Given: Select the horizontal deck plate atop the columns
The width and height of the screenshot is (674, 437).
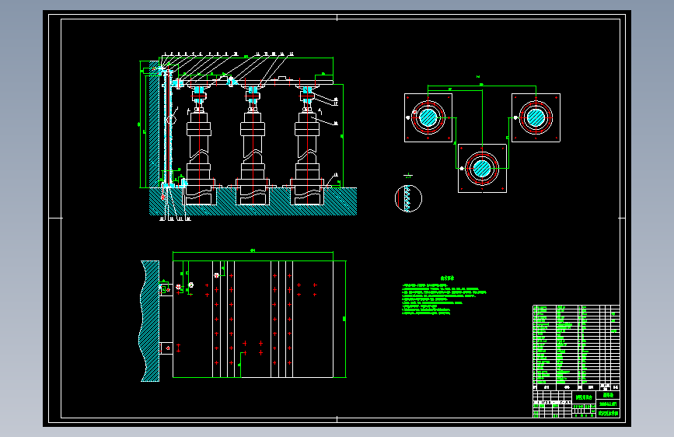Looking at the screenshot, I should [253, 82].
